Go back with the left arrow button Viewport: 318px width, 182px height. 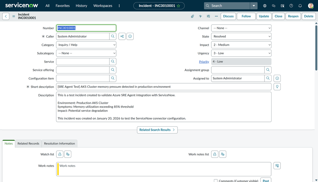[6, 16]
